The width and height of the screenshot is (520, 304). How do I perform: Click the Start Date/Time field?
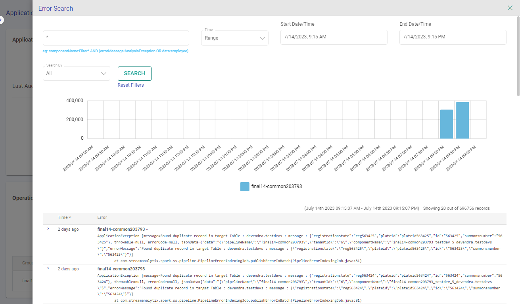pyautogui.click(x=334, y=37)
